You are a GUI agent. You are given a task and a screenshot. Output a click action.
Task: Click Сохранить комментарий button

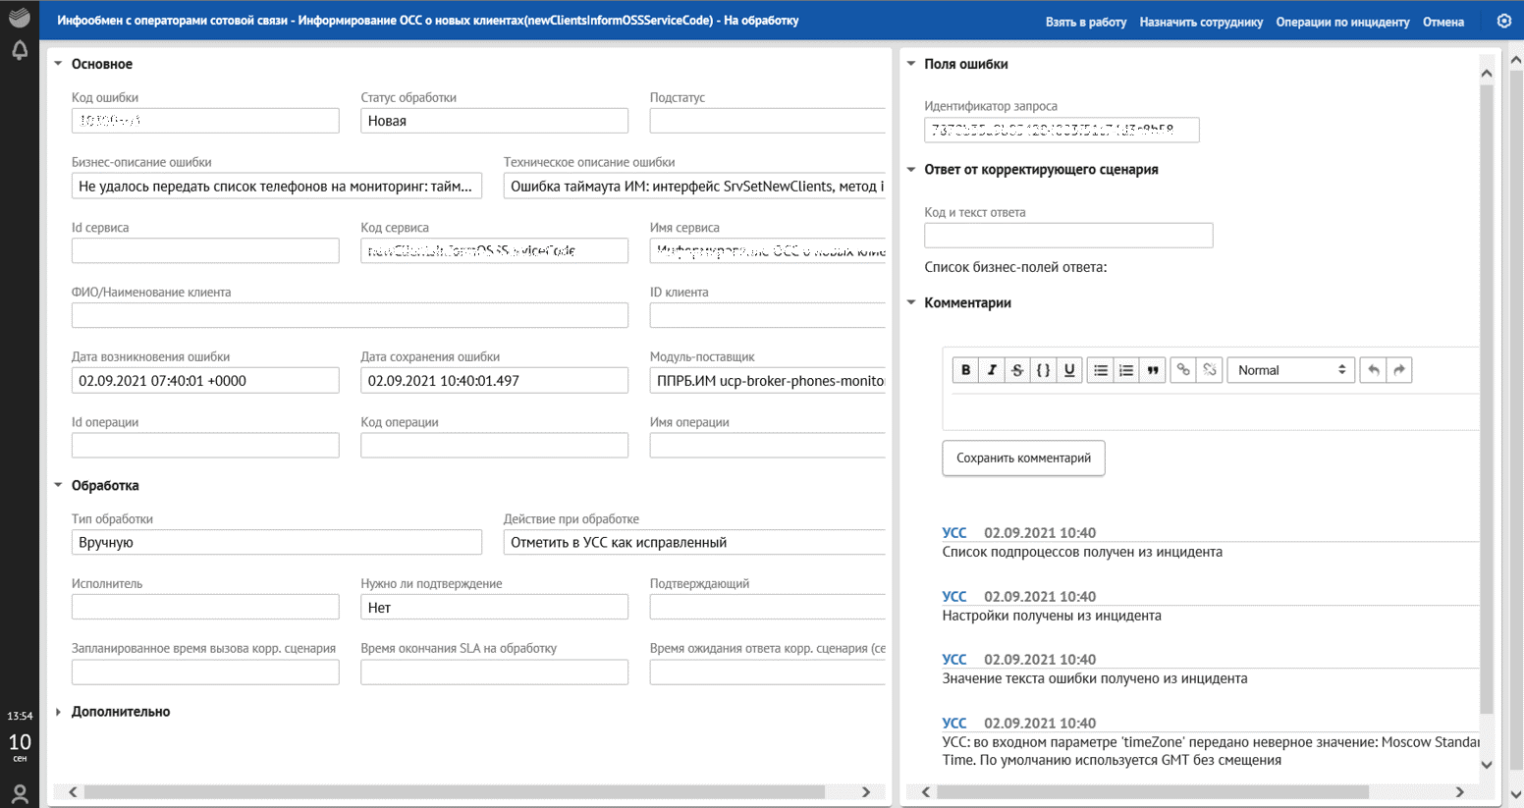(x=1023, y=458)
